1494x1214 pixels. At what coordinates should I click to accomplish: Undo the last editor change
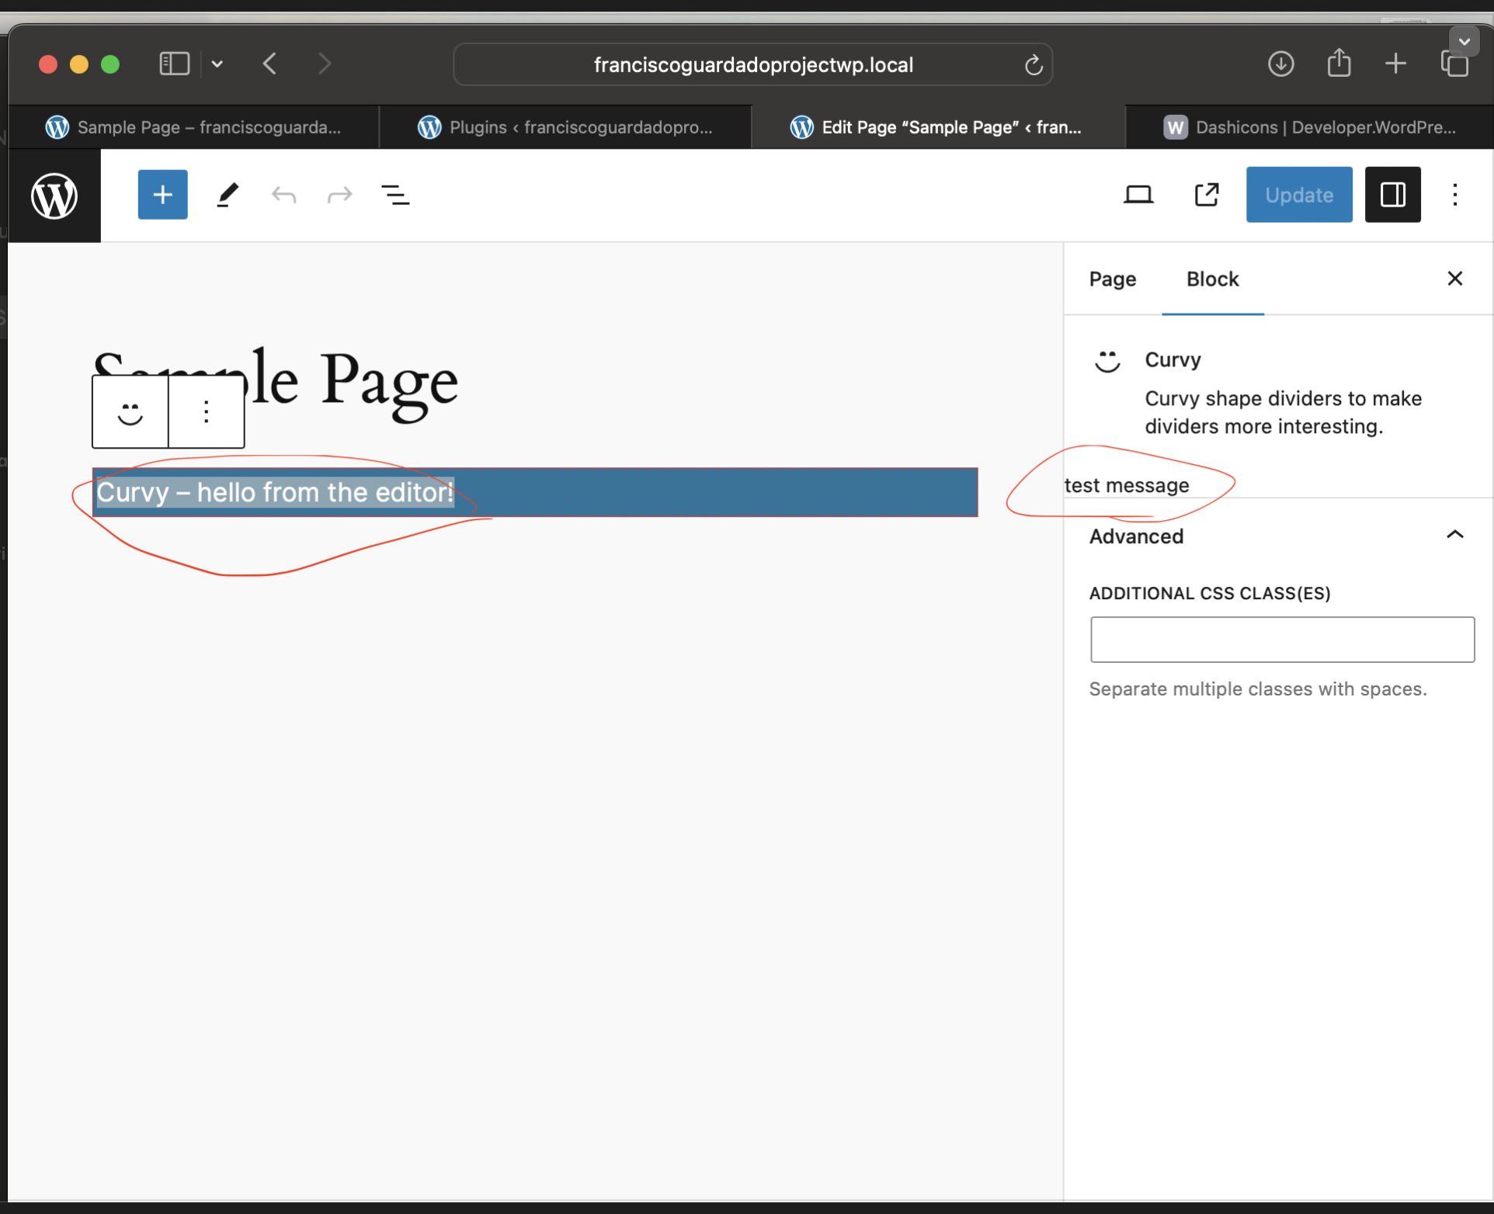coord(283,194)
